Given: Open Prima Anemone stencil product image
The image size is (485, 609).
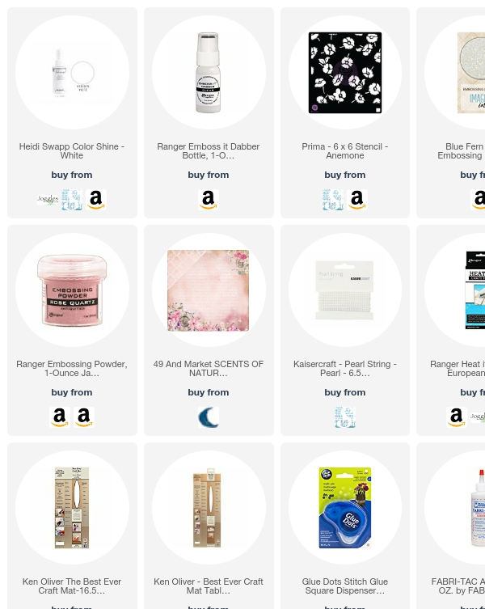Looking at the screenshot, I should [x=345, y=72].
